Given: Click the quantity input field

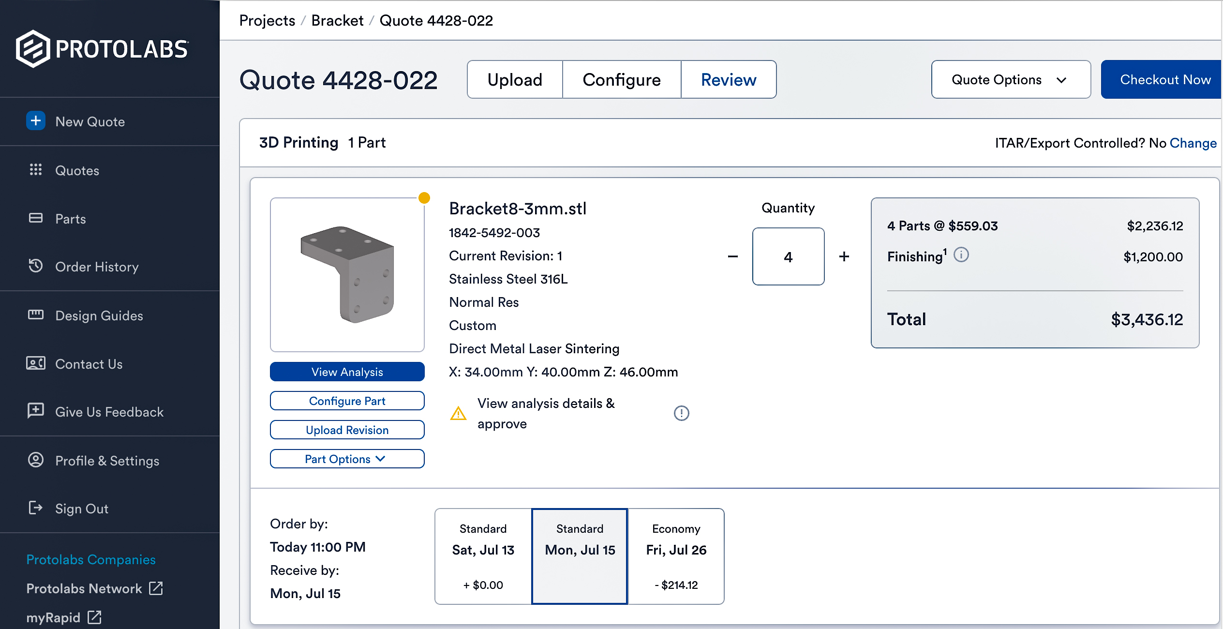Looking at the screenshot, I should pos(788,256).
